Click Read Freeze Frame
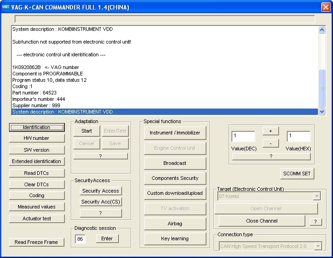The height and width of the screenshot is (258, 333). 37,242
